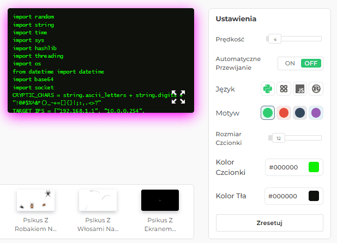
Task: Choose the green theme under Motyw
Action: point(268,113)
